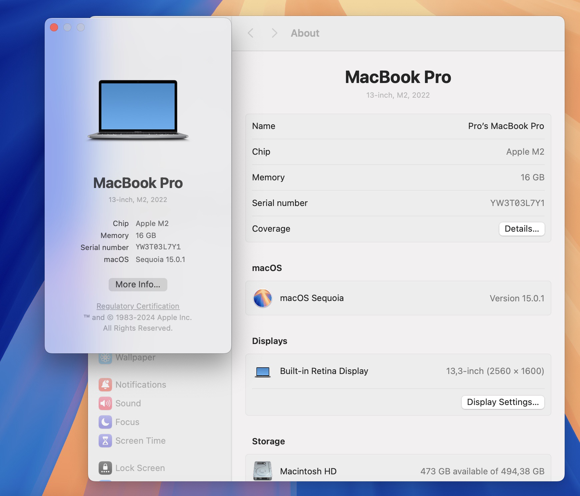Open the Notifications bell icon in sidebar
The image size is (580, 496).
(105, 385)
